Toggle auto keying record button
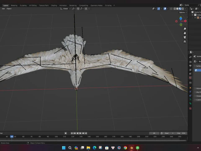The width and height of the screenshot is (201, 151). [x=66, y=133]
